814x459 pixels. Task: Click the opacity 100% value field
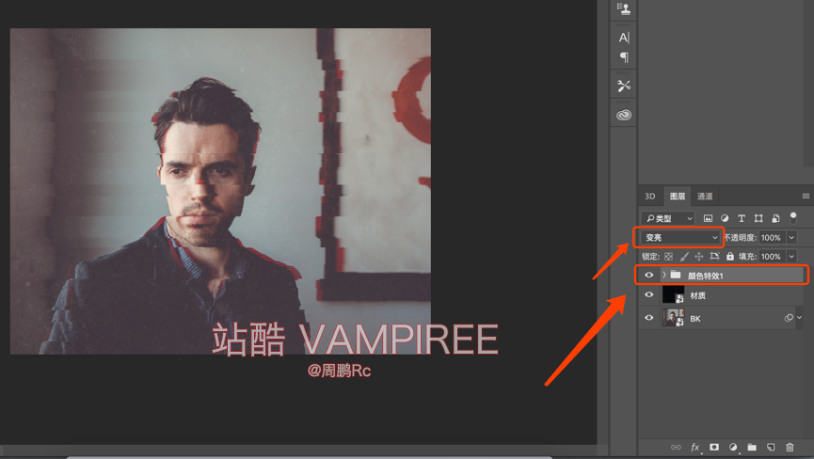[772, 238]
